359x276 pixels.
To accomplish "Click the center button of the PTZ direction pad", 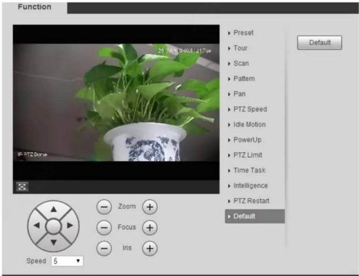I will tap(53, 226).
